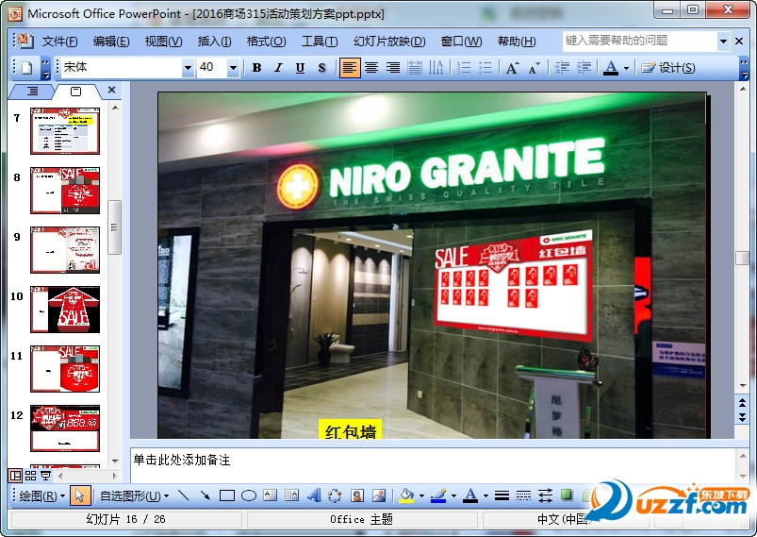Select the Arrow drawing tool

[206, 495]
